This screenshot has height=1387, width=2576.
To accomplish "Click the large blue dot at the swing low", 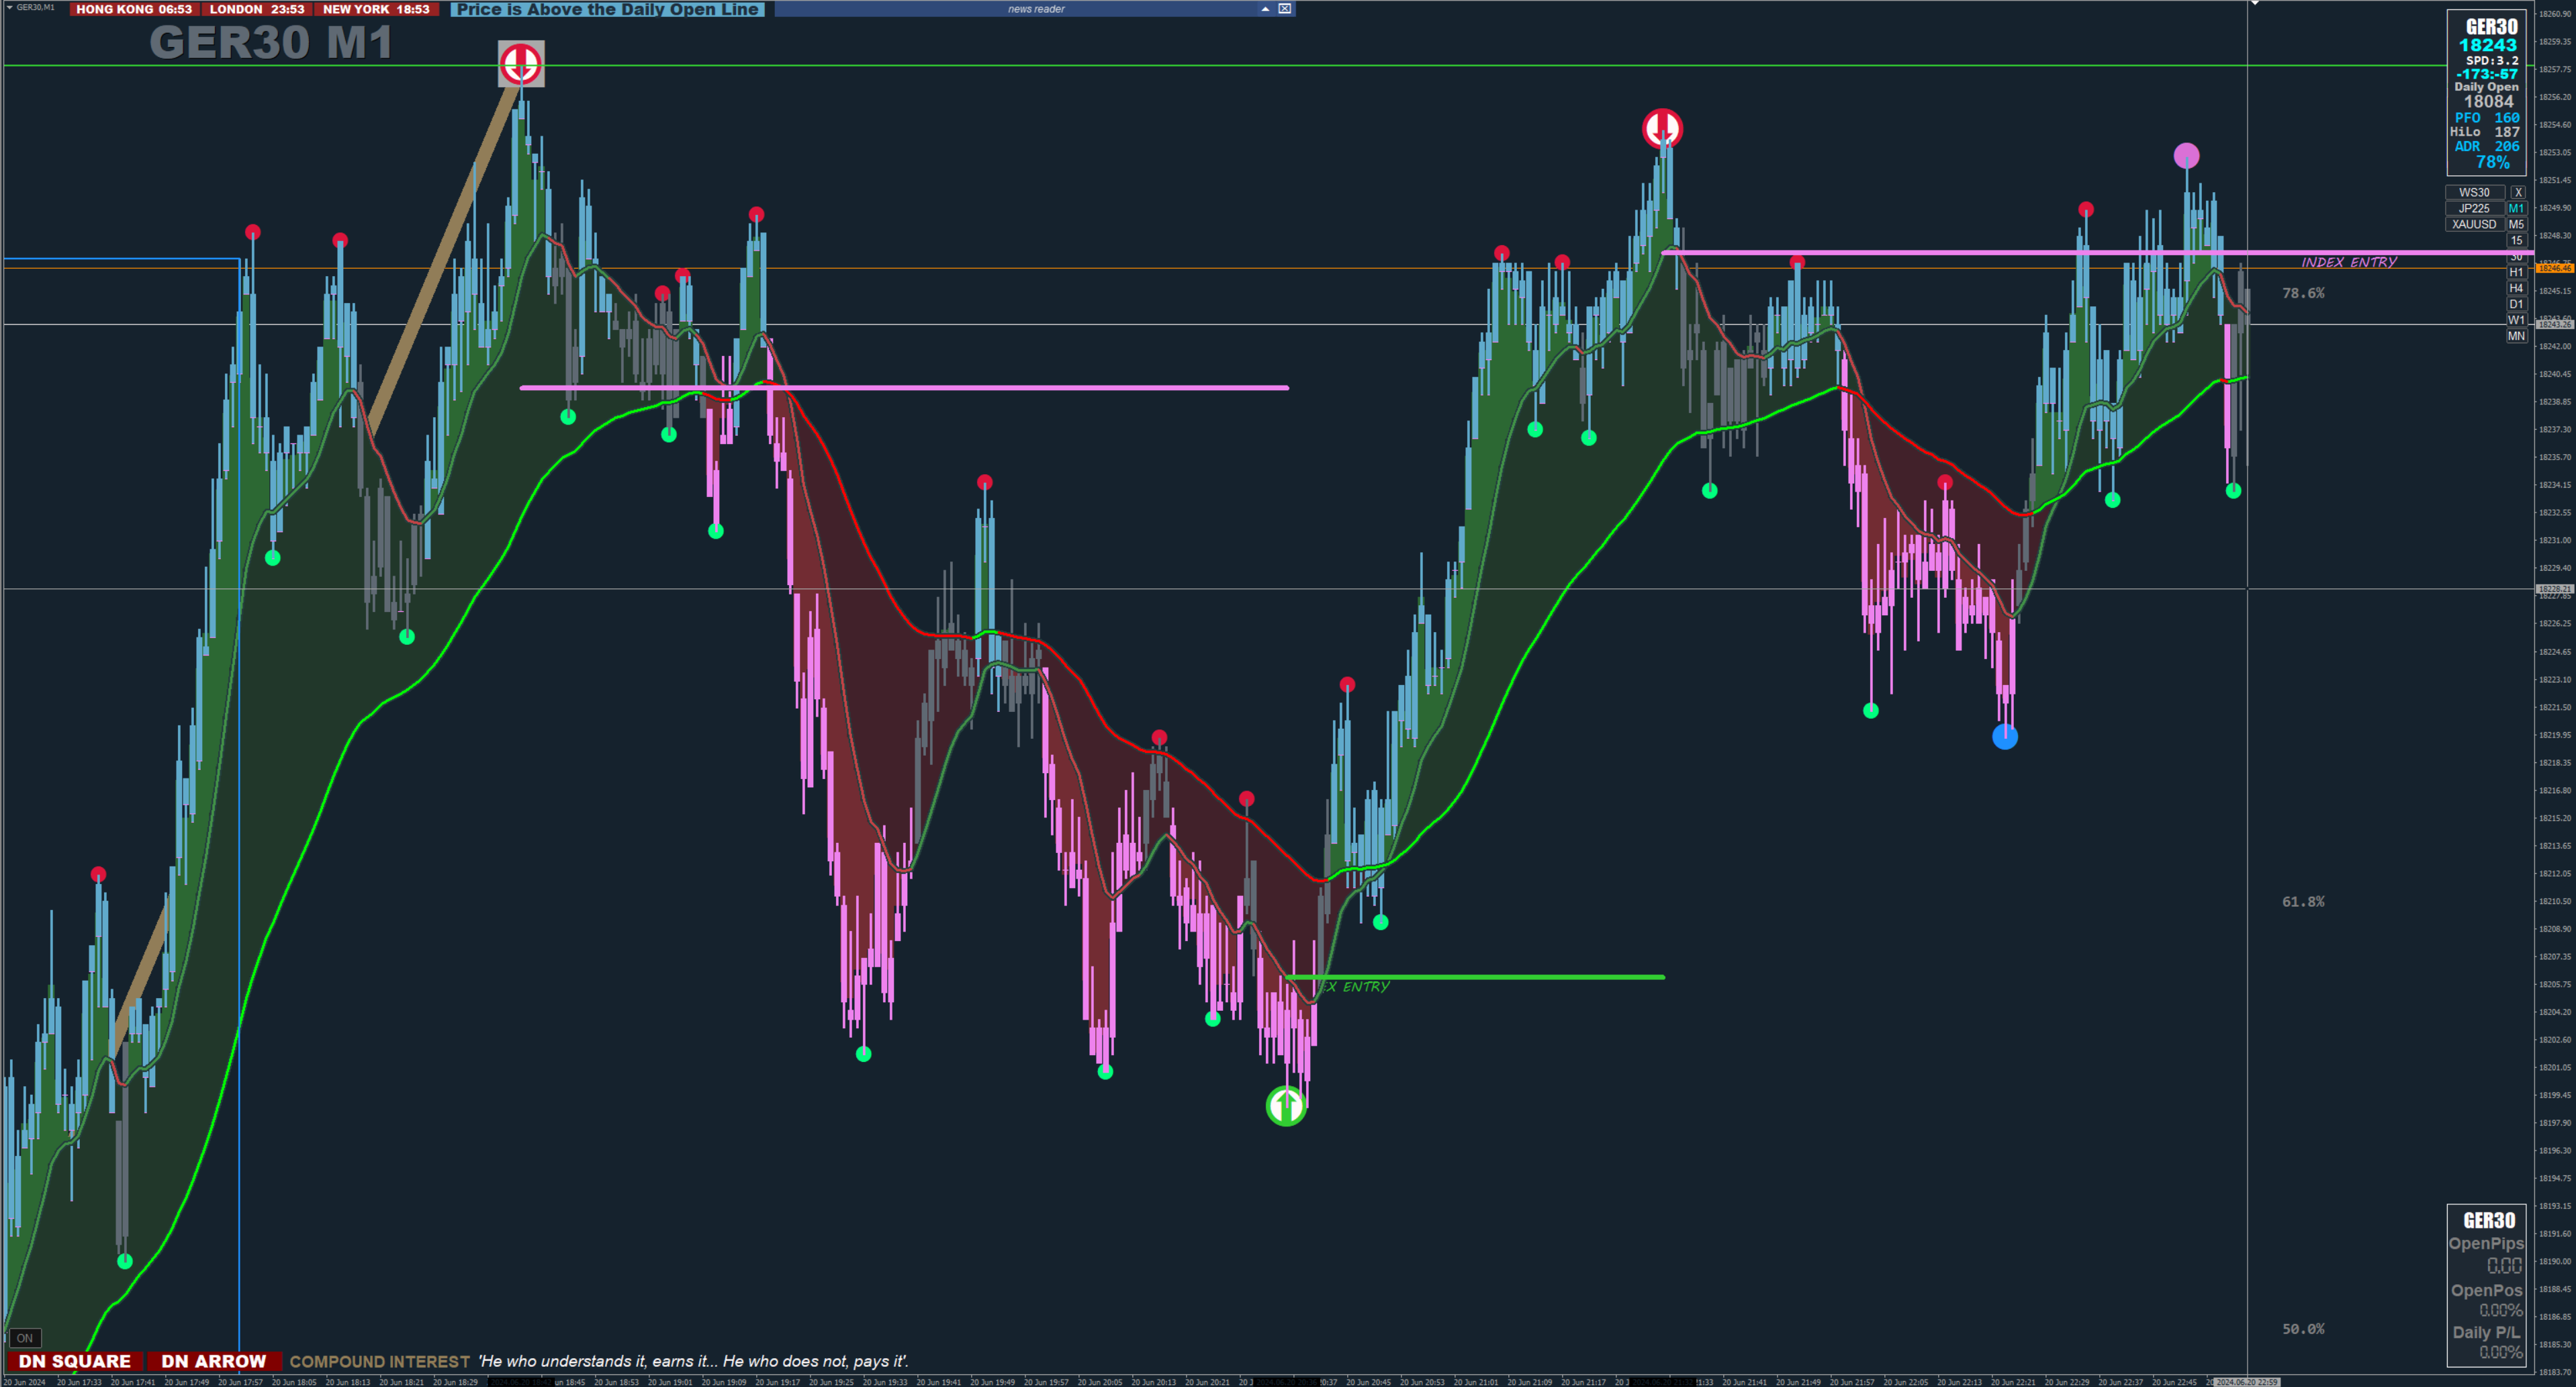I will [2005, 737].
